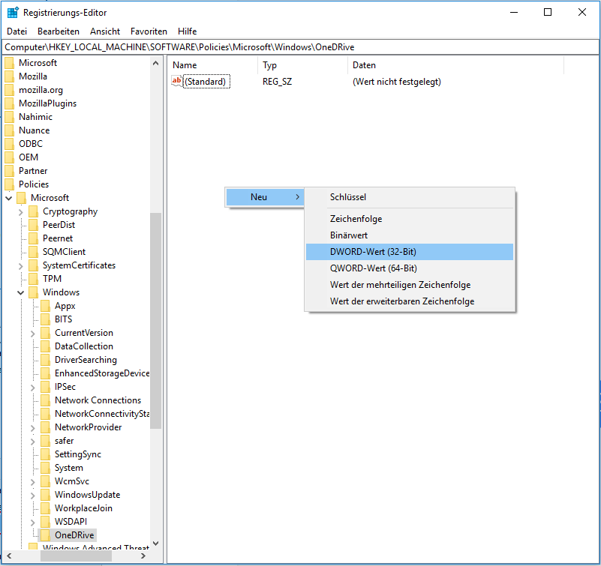The image size is (601, 566).
Task: Click the Partner folder icon
Action: coord(10,171)
